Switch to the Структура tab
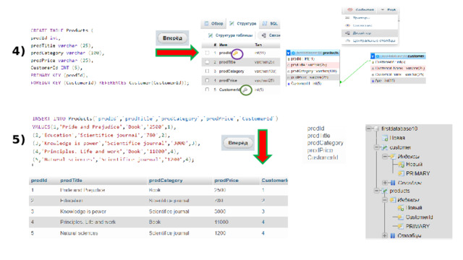463x260 pixels. click(x=243, y=24)
